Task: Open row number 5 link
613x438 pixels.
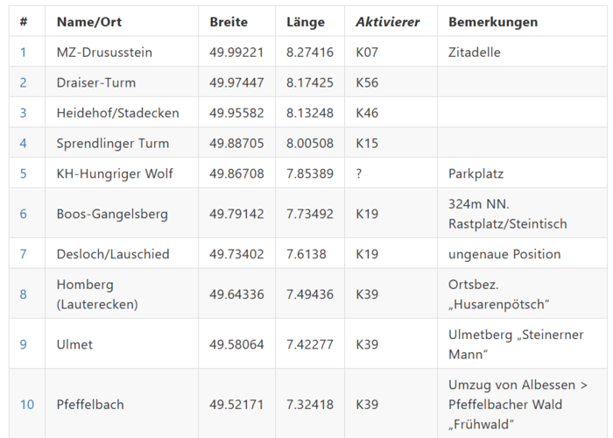Action: point(24,174)
